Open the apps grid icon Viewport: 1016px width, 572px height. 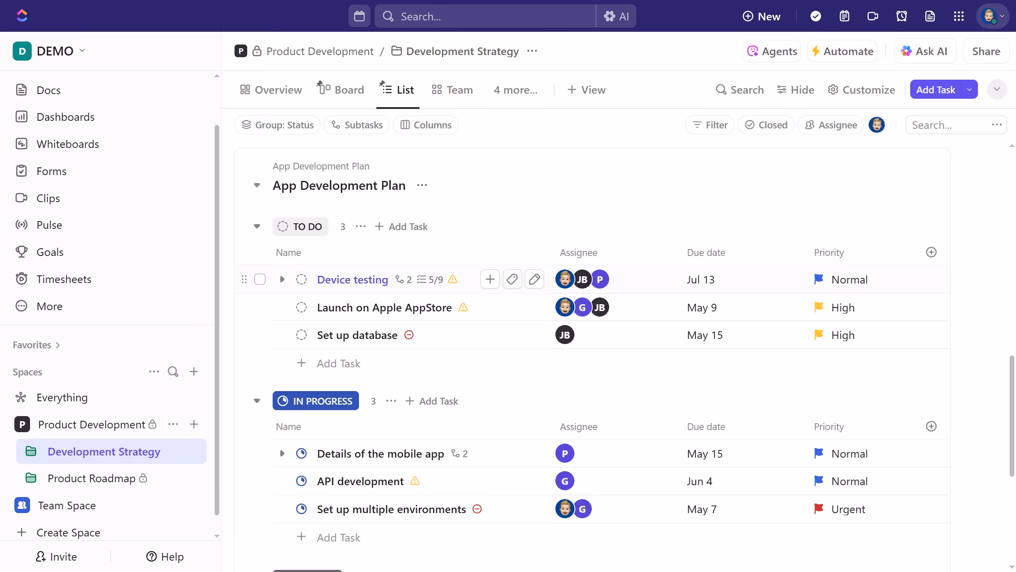pos(959,16)
